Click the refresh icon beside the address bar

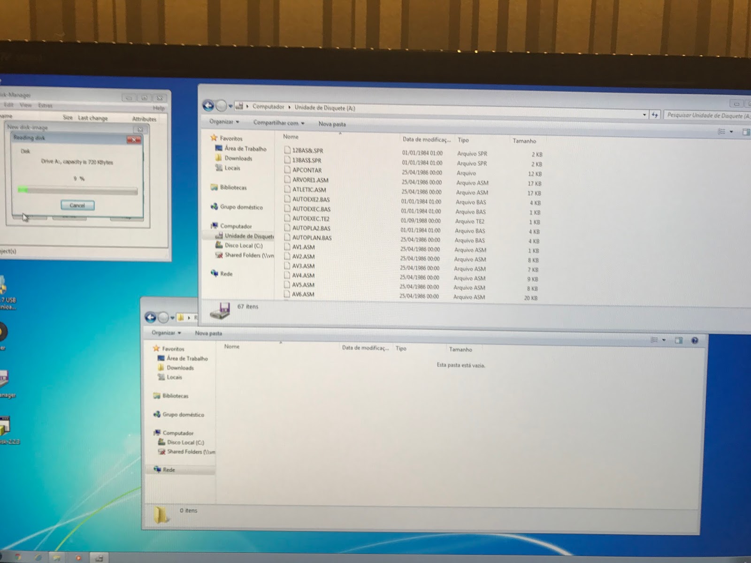(x=655, y=114)
